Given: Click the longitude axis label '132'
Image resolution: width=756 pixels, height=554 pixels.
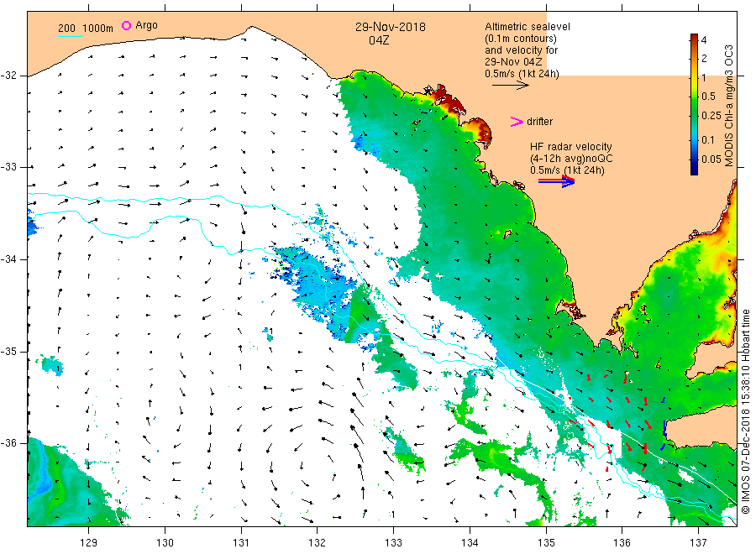Looking at the screenshot, I should pos(318,543).
